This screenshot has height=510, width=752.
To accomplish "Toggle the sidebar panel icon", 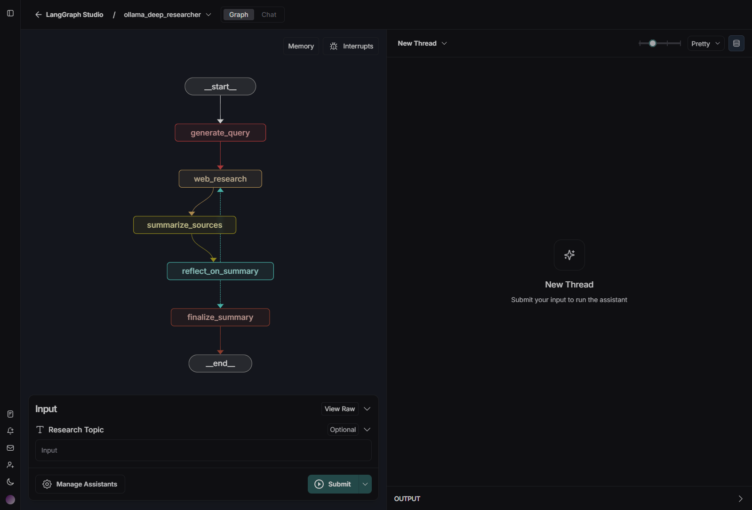I will point(10,13).
